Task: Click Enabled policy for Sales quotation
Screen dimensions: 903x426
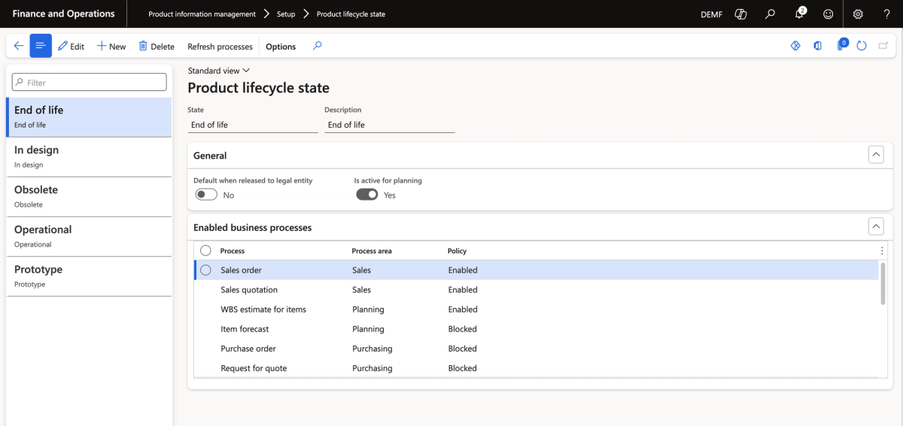Action: tap(463, 290)
